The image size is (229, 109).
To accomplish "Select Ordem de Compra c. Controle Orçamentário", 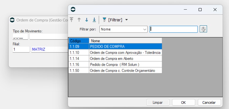I will (126, 70).
